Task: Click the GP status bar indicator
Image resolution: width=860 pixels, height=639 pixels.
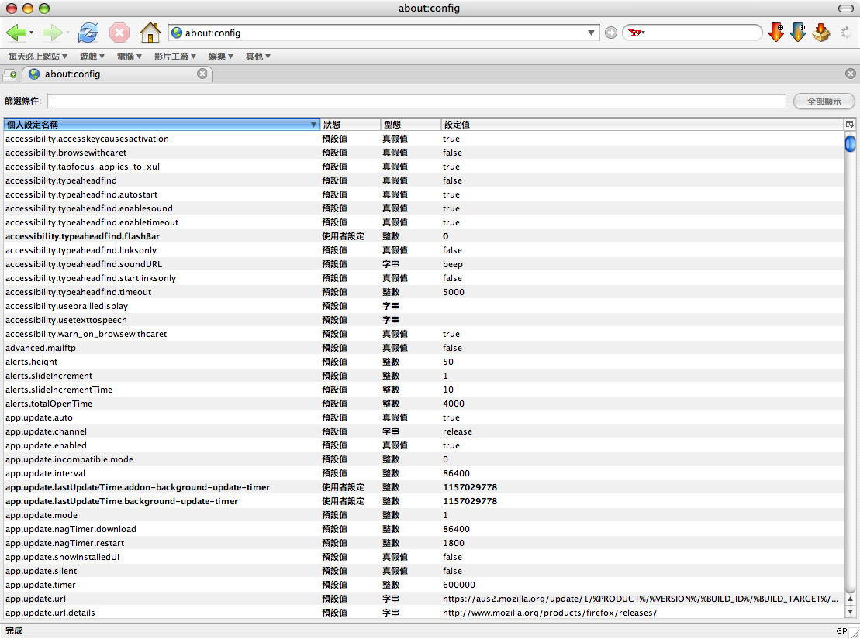Action: (x=842, y=630)
